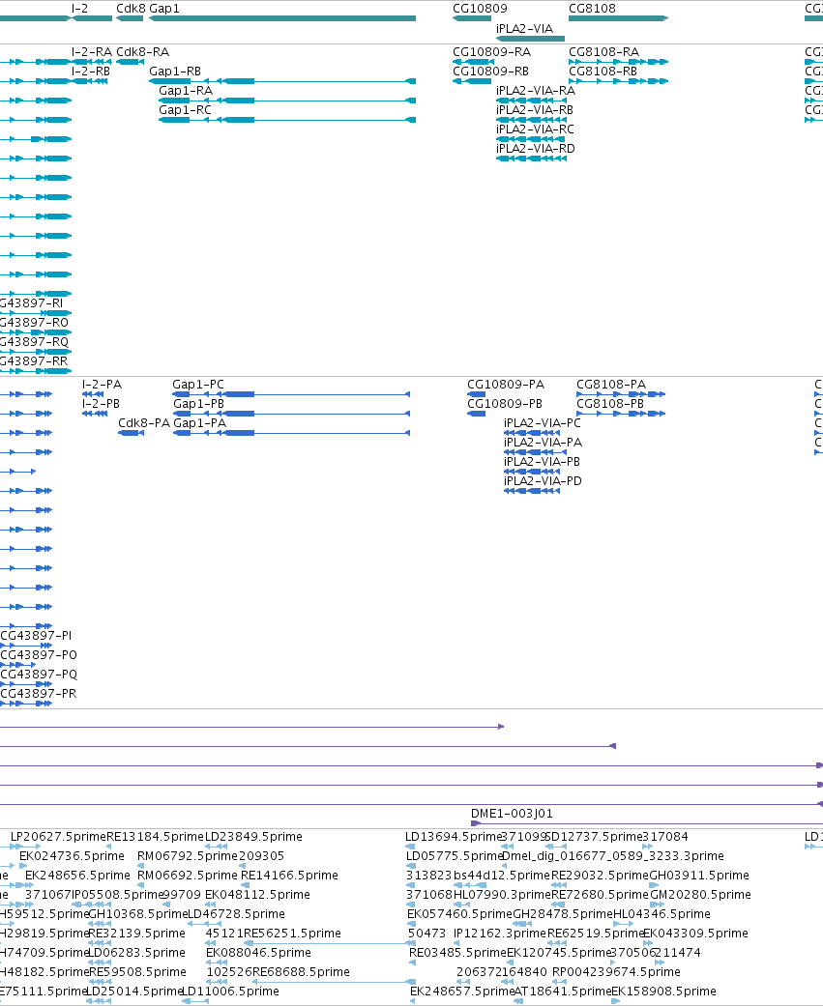Click the CG10809-PA protein feature
Viewport: 823px width, 1006px height.
coord(476,394)
